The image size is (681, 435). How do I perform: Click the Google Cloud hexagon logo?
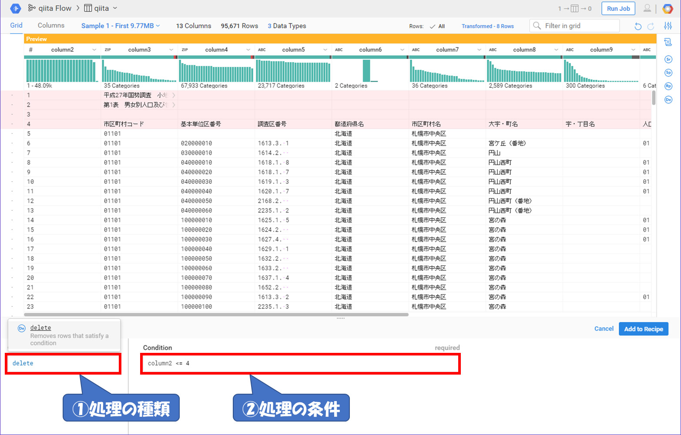(668, 9)
